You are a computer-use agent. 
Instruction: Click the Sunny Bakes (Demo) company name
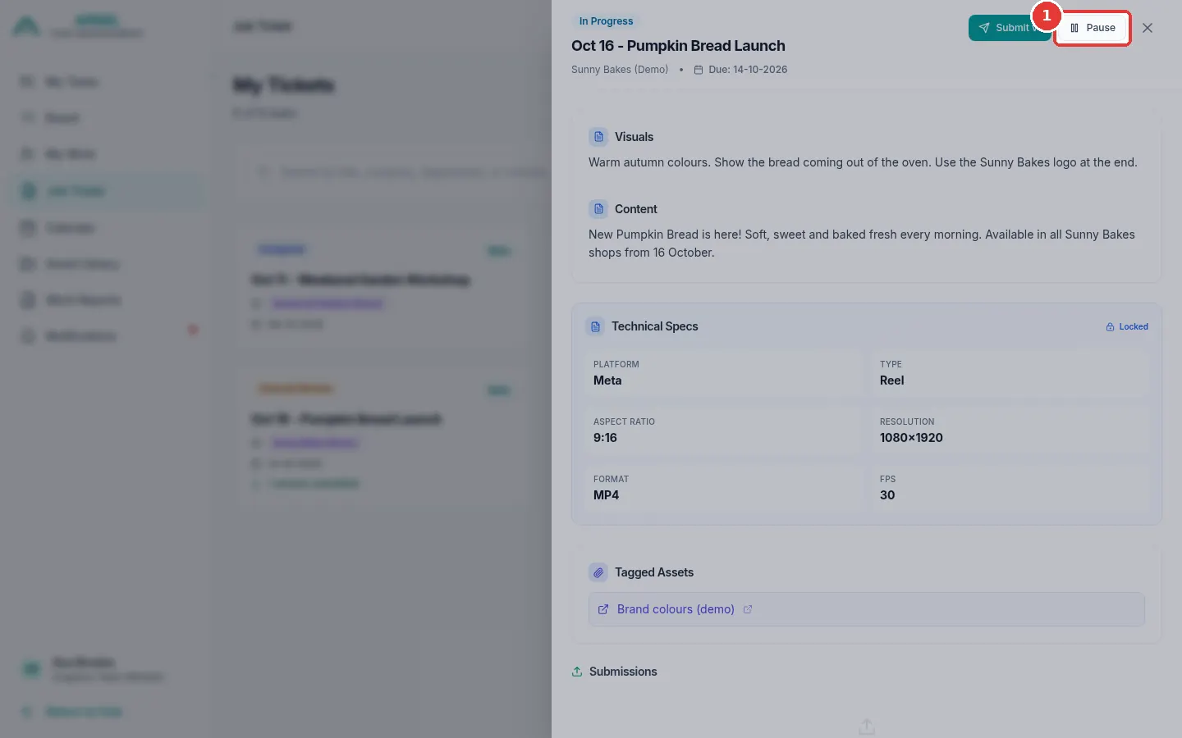coord(620,70)
